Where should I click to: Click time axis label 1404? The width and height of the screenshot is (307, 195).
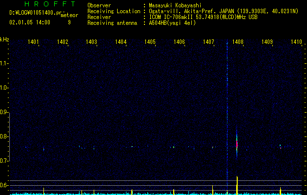[x=121, y=41]
